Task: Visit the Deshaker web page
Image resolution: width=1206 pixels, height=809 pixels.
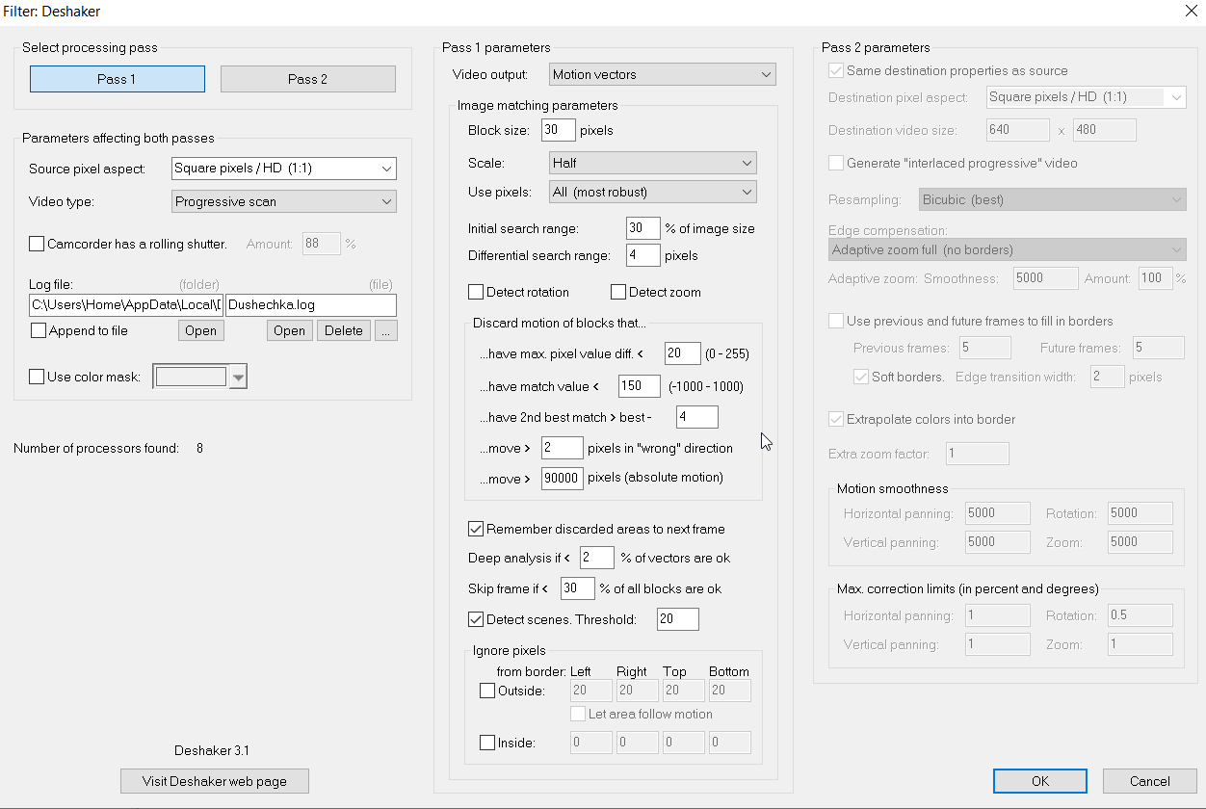Action: 215,781
